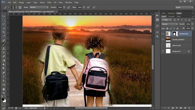Image resolution: width=195 pixels, height=110 pixels.
Task: Click the MP900439455 layer mask thumbnail
Action: (x=175, y=34)
